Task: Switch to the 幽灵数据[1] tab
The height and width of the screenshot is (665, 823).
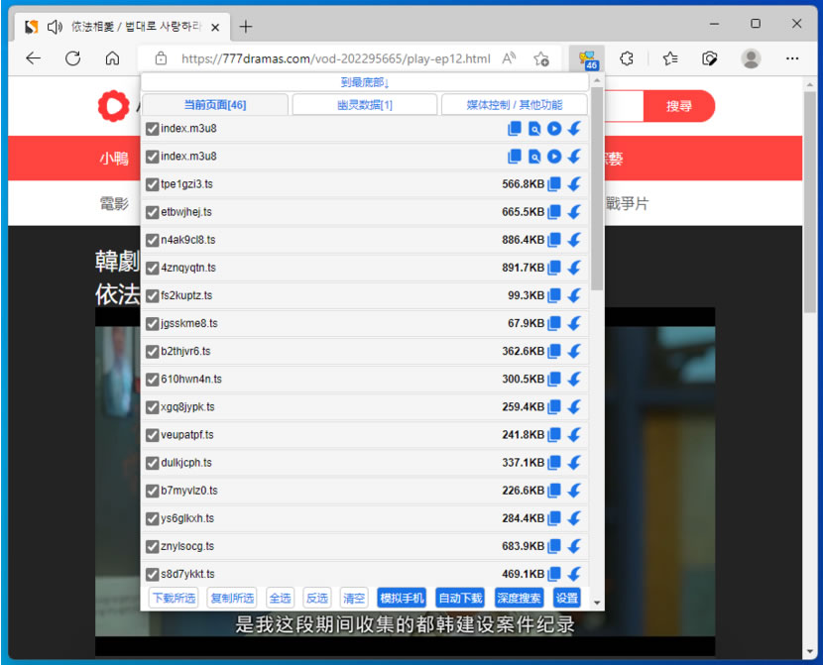Action: pyautogui.click(x=364, y=105)
